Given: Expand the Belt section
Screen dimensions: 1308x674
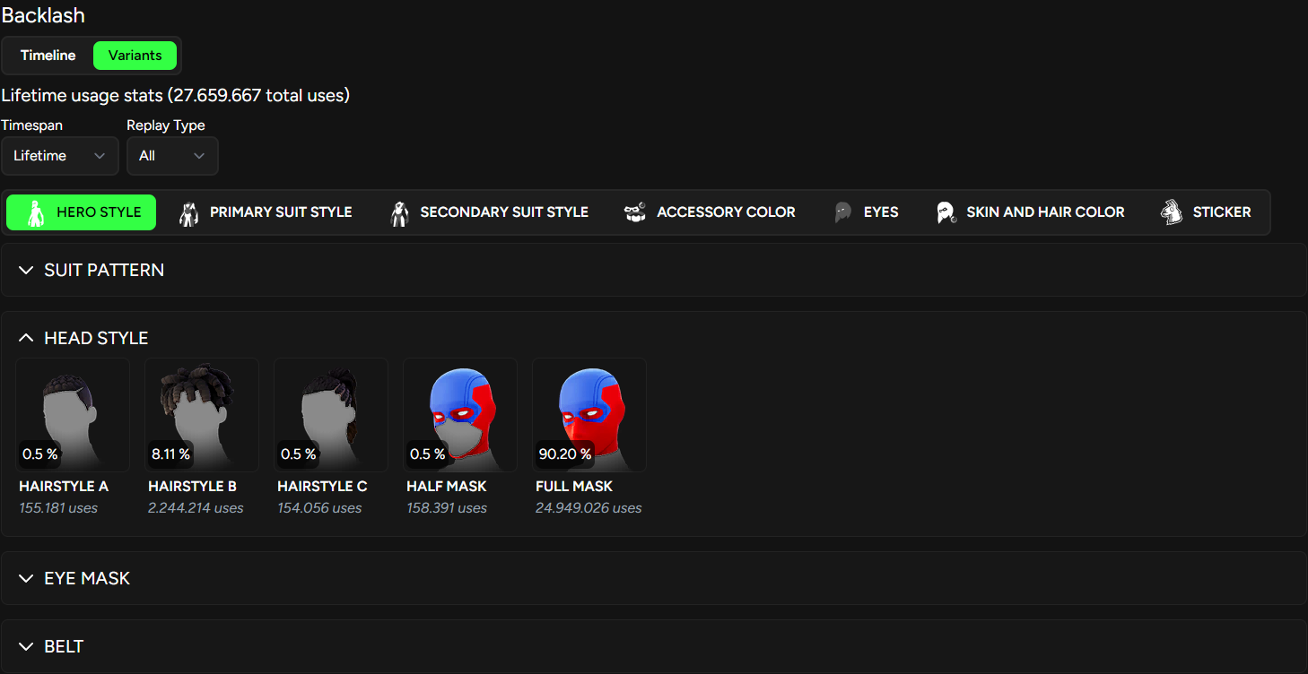Looking at the screenshot, I should (63, 645).
